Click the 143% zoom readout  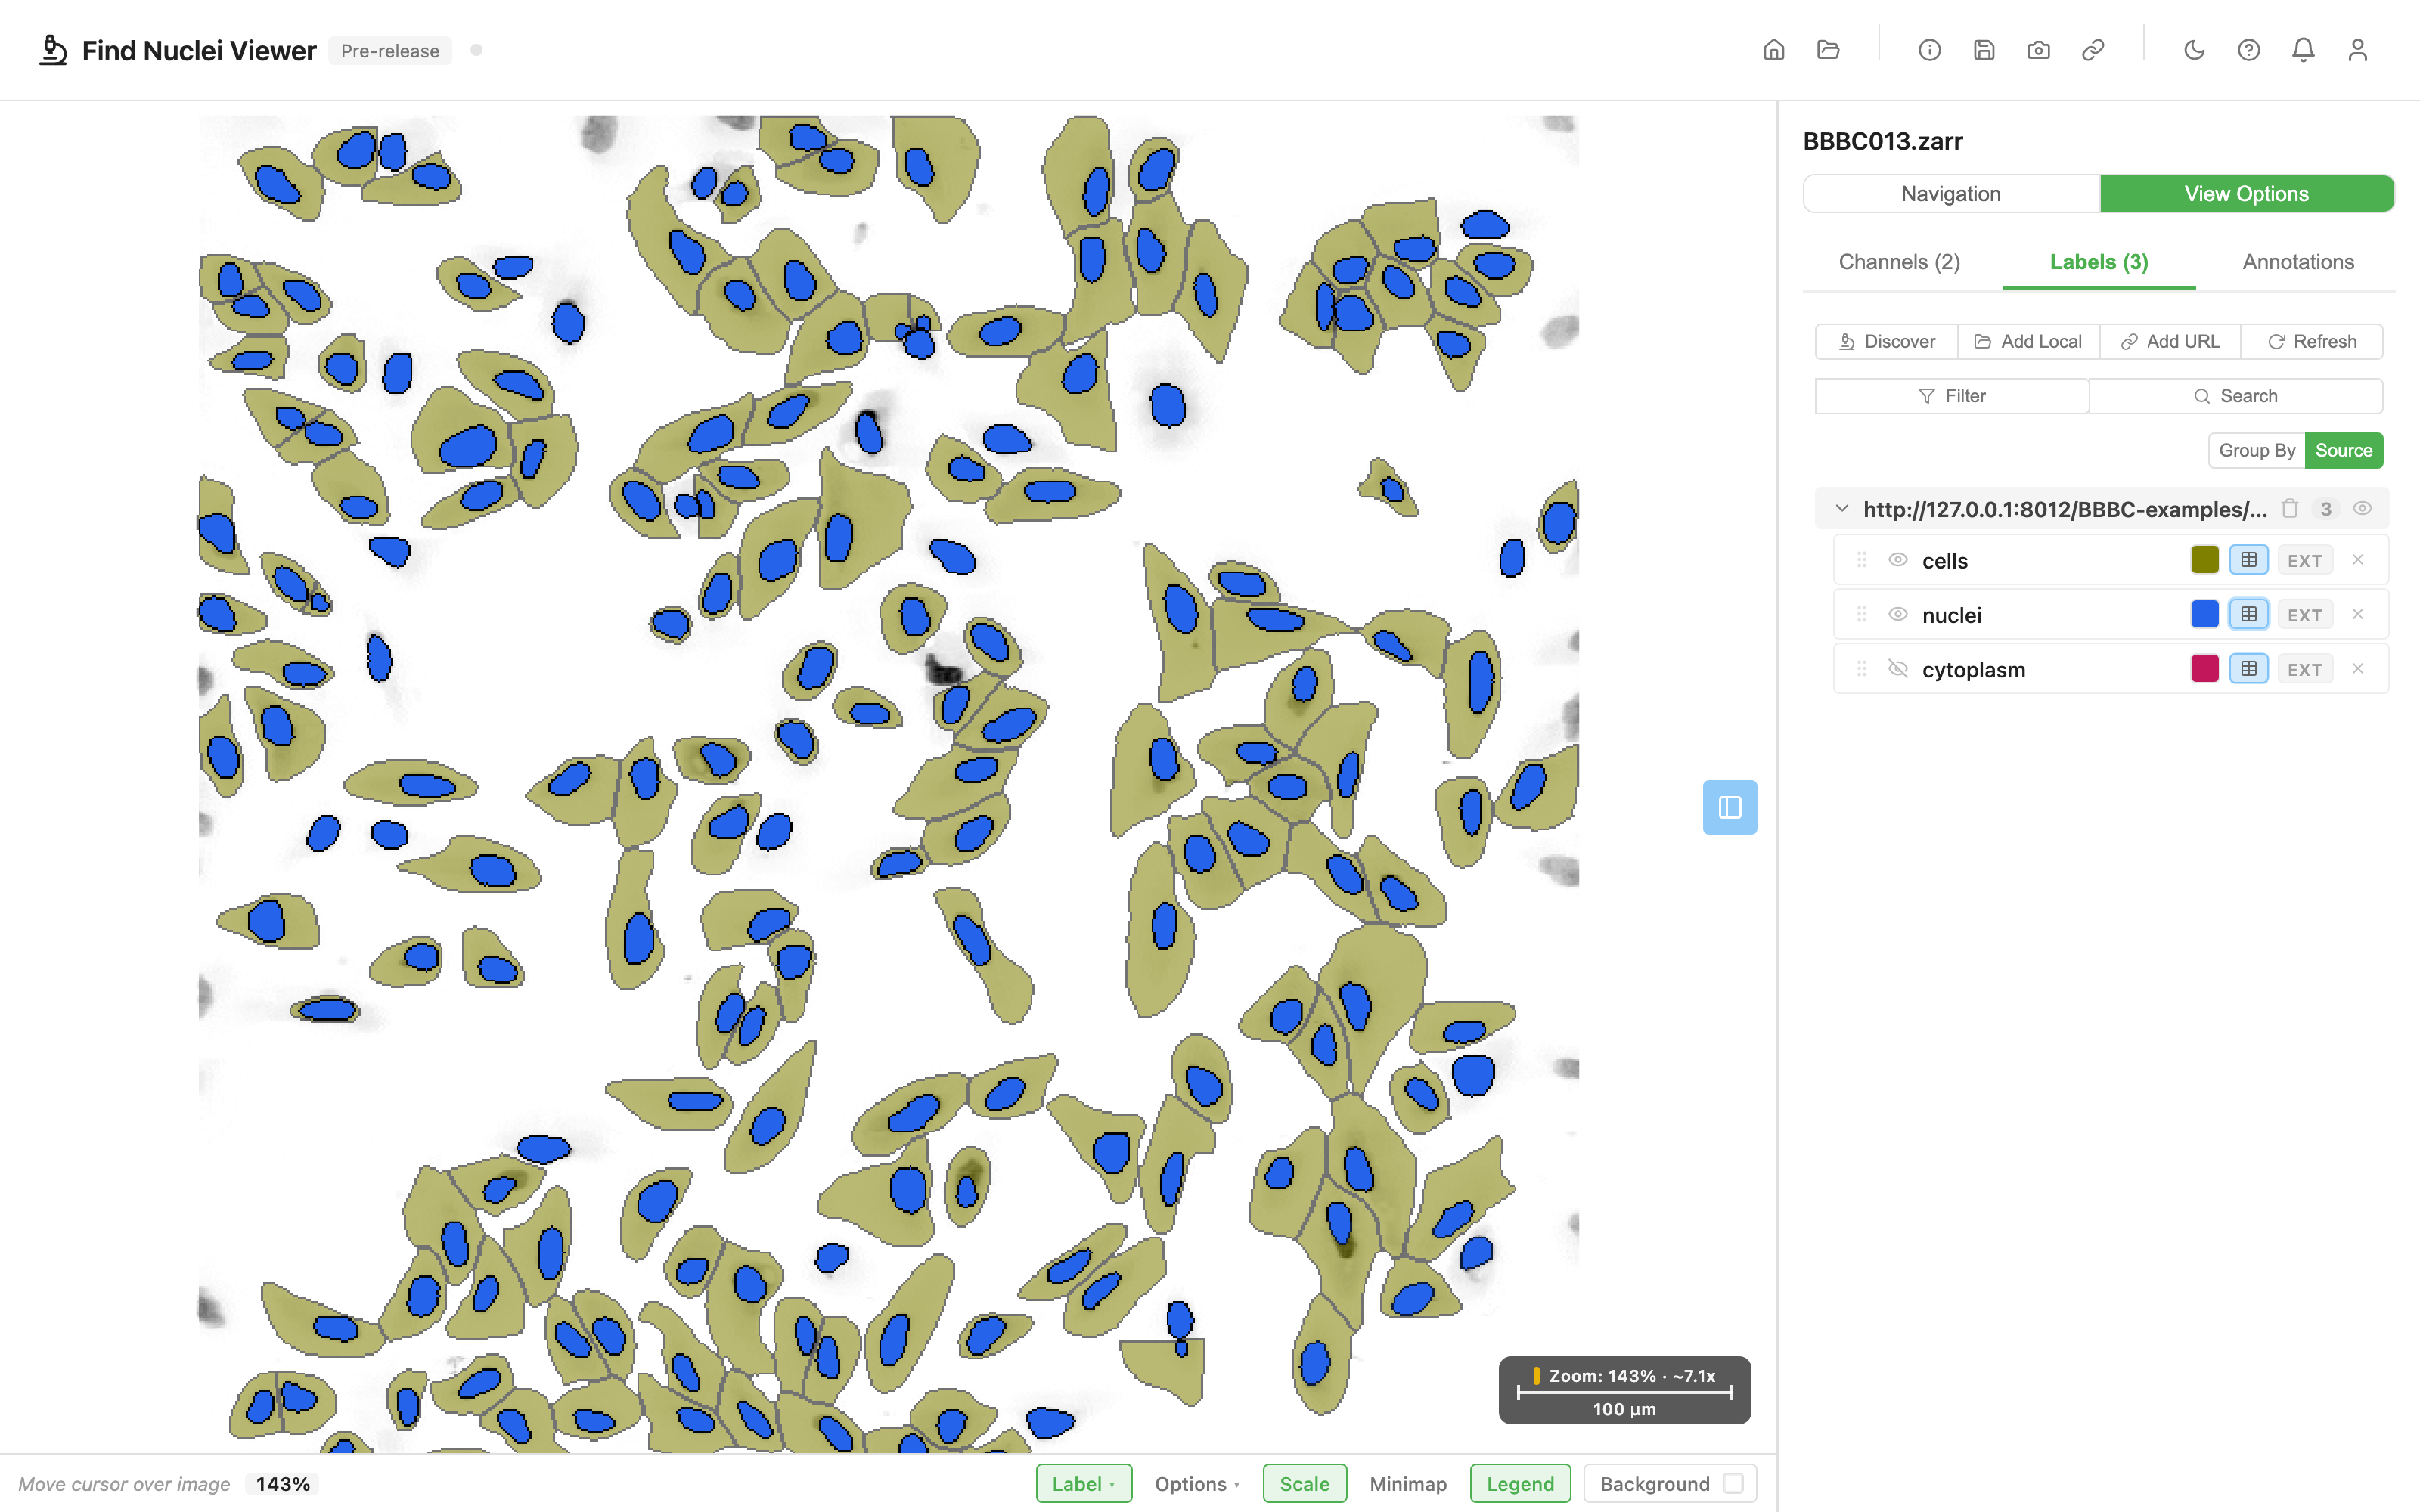[x=282, y=1484]
